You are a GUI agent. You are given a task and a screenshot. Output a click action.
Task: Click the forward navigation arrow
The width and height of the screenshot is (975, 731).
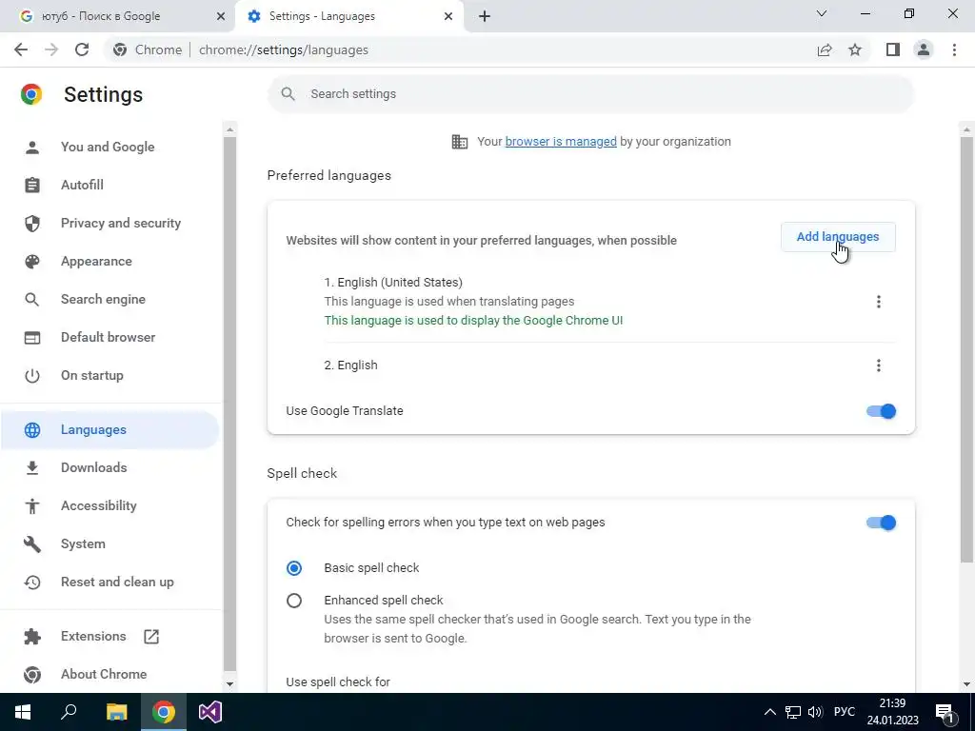click(x=51, y=49)
